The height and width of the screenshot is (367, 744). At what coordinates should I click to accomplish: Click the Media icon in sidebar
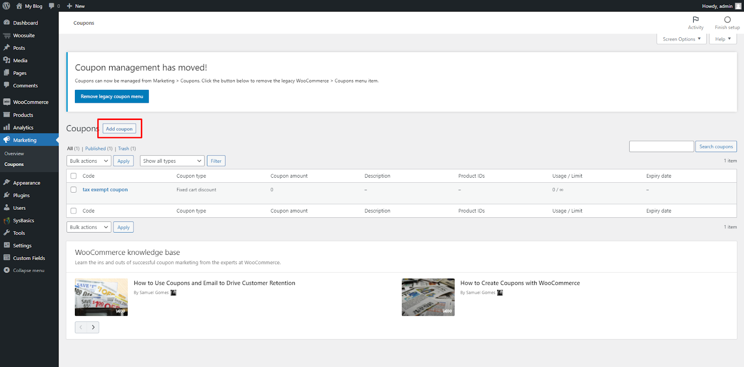pyautogui.click(x=7, y=60)
